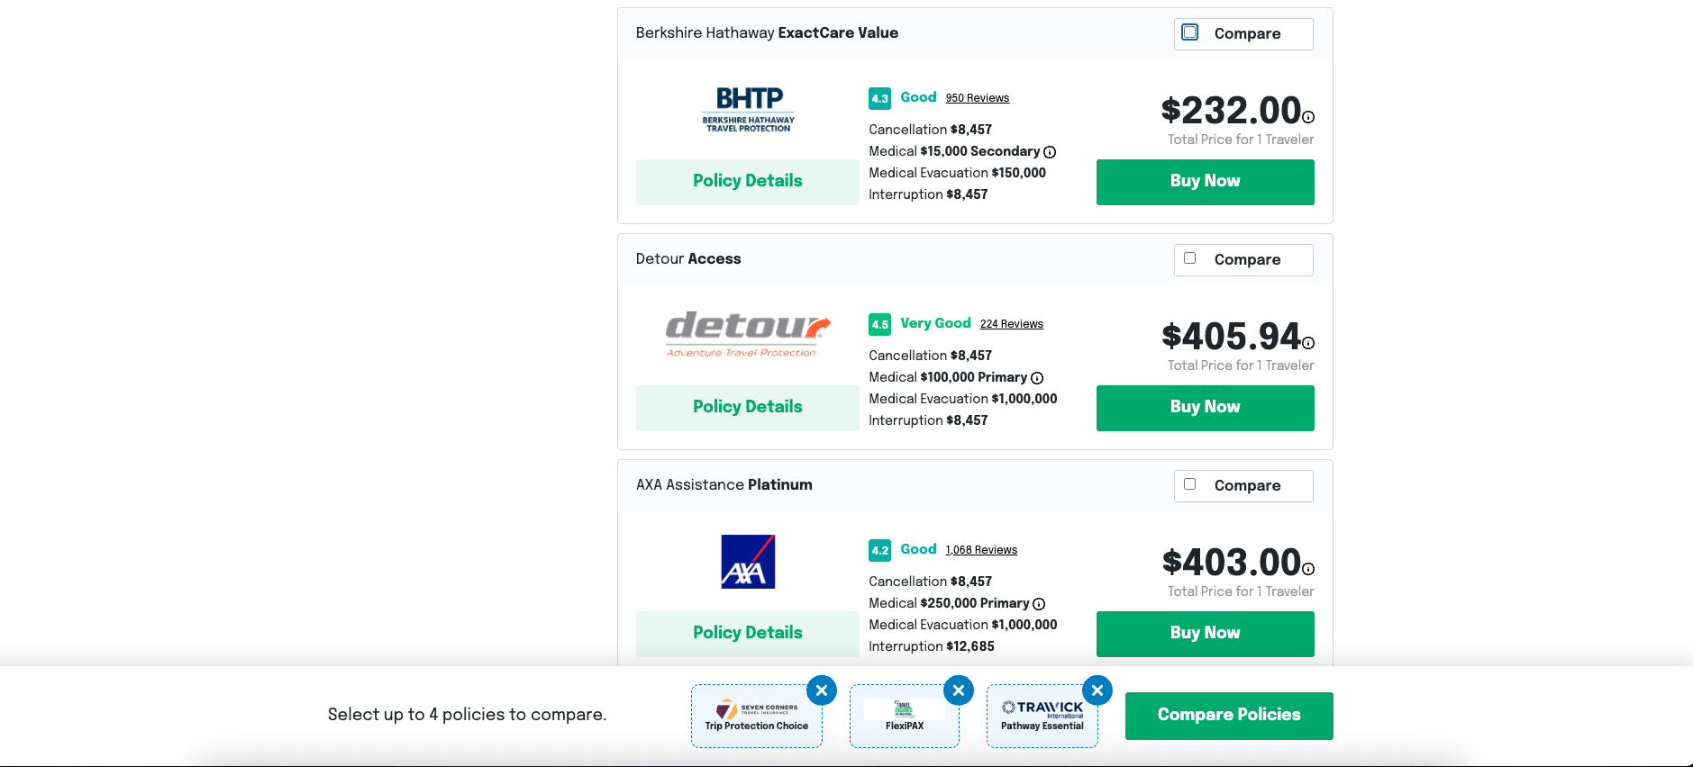Open 950 Reviews link for Berkshire Hathaway
The height and width of the screenshot is (767, 1693).
tap(977, 98)
